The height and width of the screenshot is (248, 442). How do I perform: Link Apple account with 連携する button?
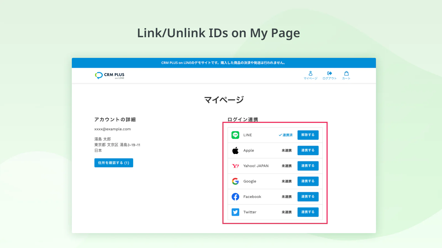click(x=308, y=150)
